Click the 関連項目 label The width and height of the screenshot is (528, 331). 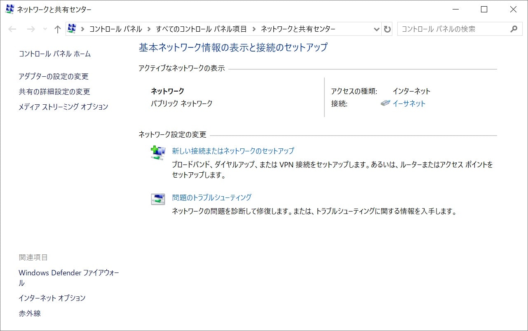33,258
